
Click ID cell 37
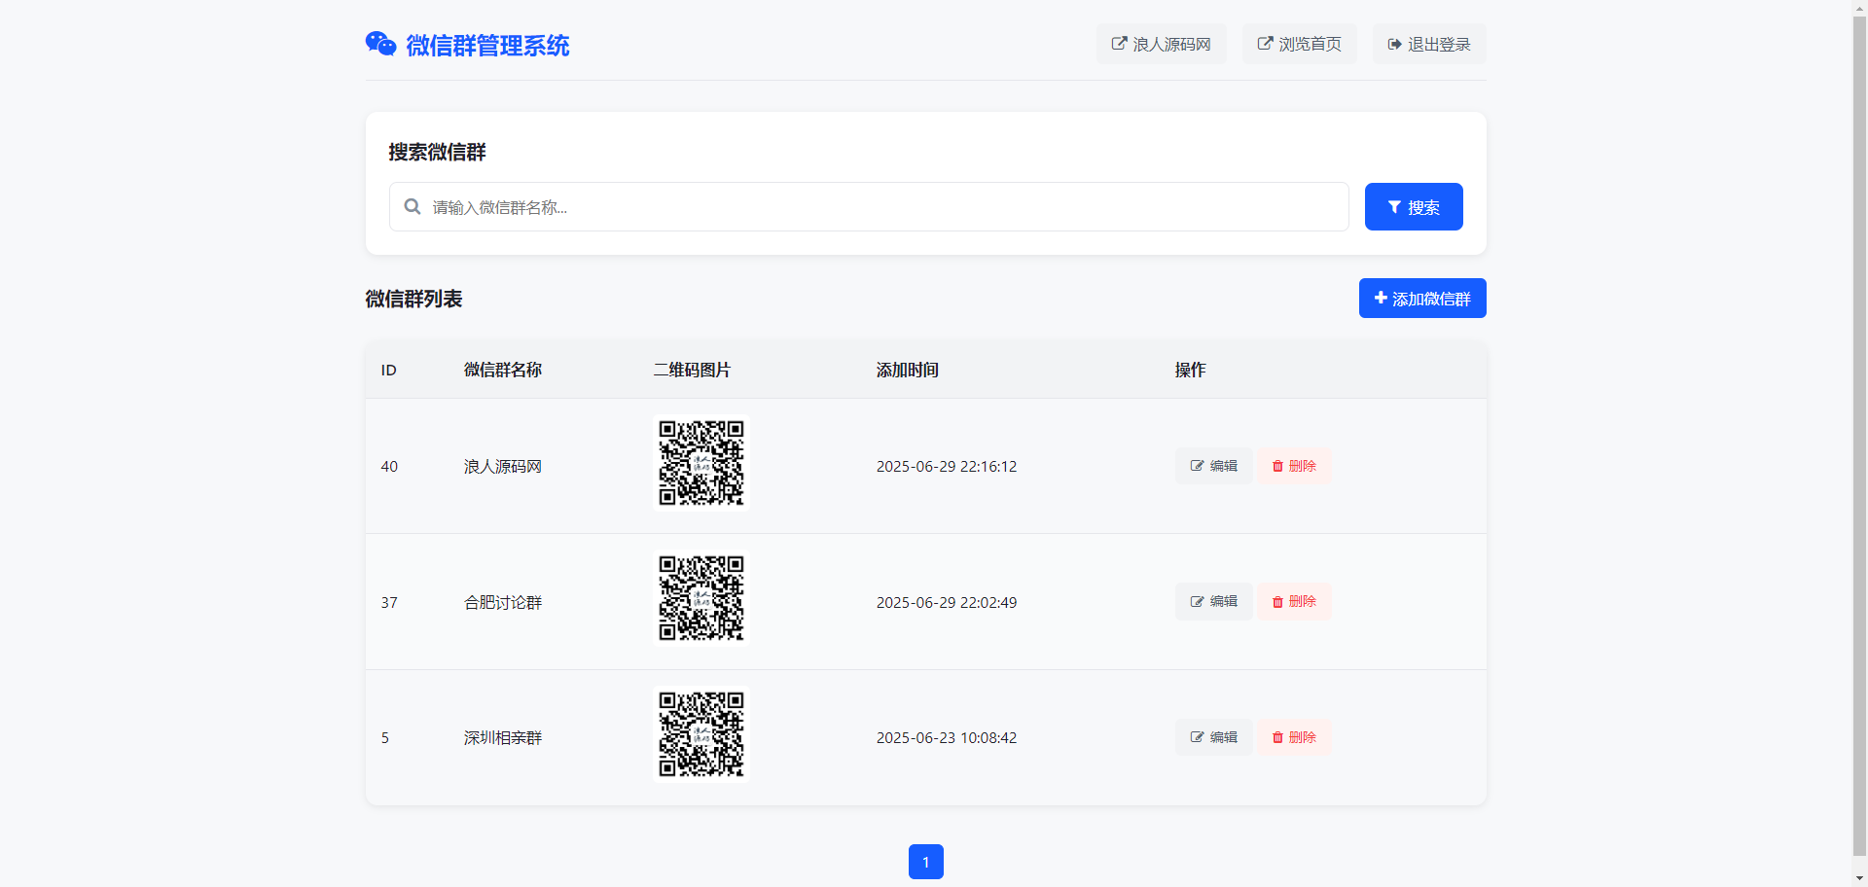389,603
